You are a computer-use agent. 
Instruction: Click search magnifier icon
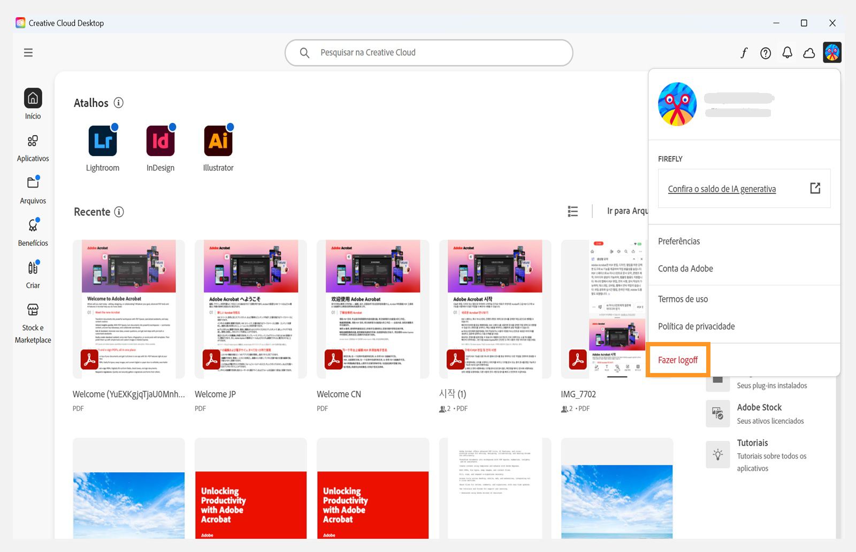click(304, 53)
